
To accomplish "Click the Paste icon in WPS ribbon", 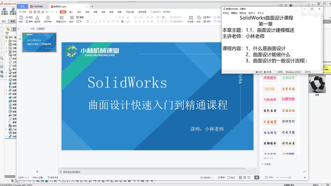I will click(21, 17).
